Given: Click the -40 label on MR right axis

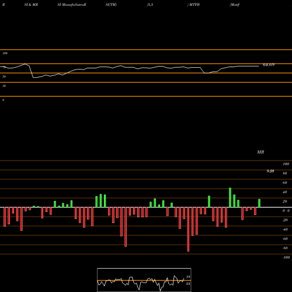Looking at the screenshot, I should 285,230.
